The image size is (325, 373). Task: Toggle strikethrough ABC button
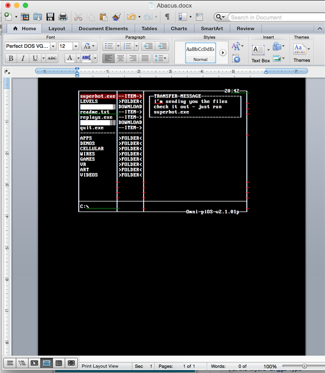pyautogui.click(x=52, y=58)
